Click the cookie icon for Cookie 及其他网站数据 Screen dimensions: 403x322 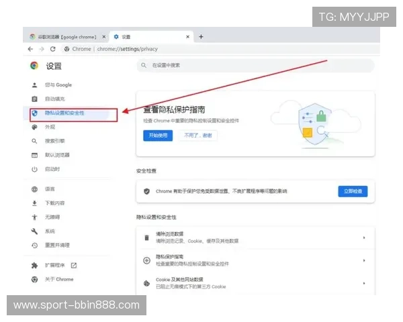coord(146,283)
